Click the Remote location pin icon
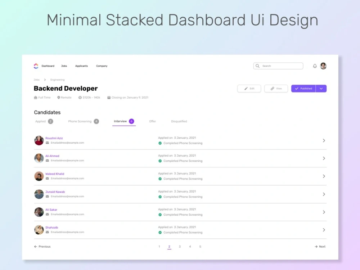The height and width of the screenshot is (270, 360). (59, 98)
